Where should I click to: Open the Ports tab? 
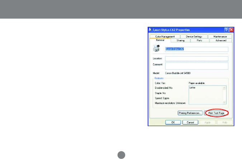coord(199,40)
